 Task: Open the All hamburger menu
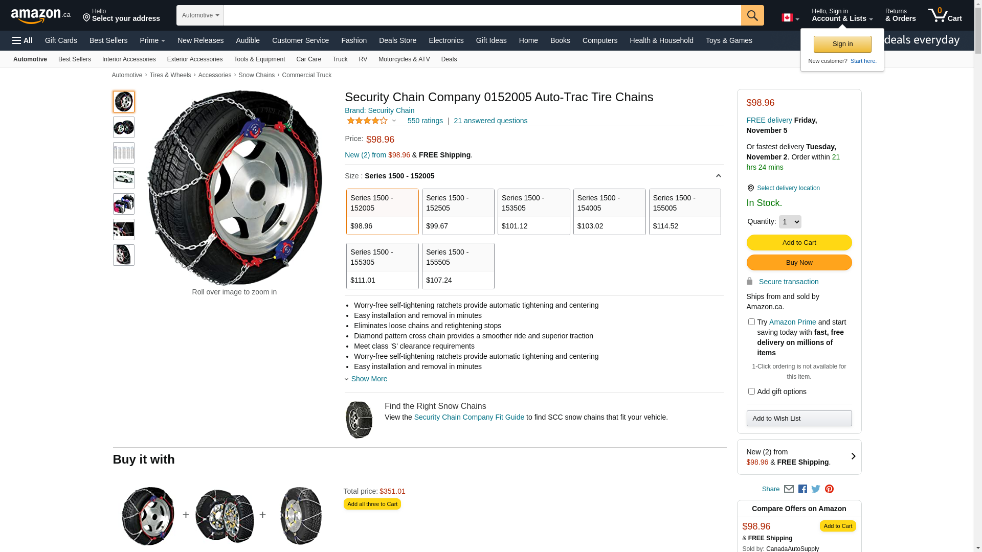click(23, 40)
